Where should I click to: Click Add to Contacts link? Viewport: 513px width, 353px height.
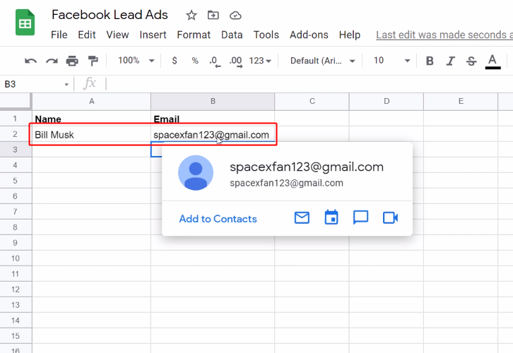coord(218,219)
